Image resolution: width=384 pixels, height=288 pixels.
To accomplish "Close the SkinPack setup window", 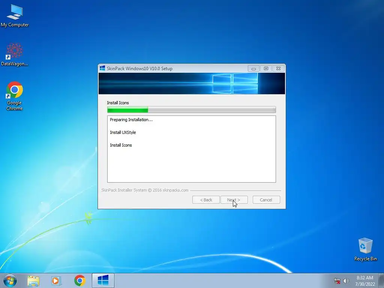I will pos(279,69).
